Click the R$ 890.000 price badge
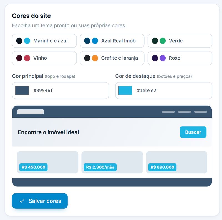The image size is (222, 220). click(162, 167)
